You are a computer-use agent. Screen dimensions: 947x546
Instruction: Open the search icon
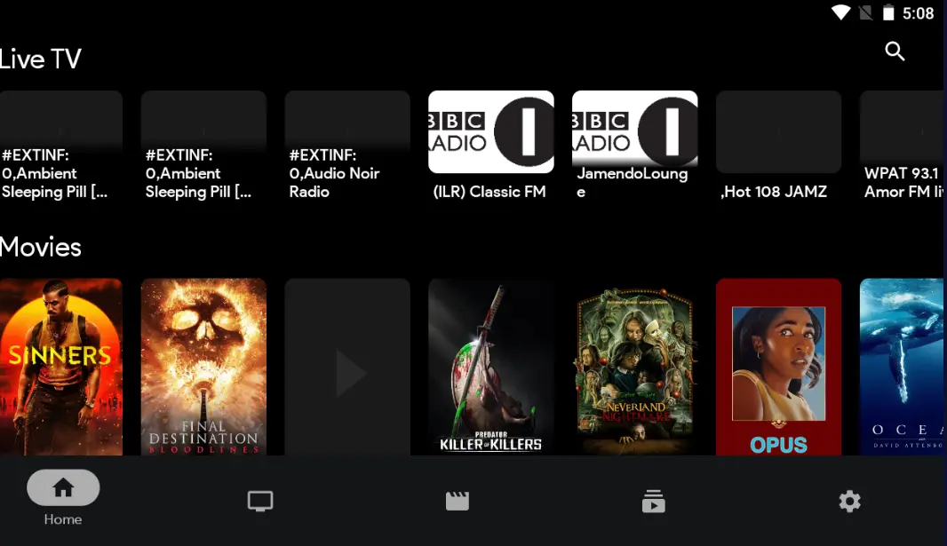click(895, 51)
